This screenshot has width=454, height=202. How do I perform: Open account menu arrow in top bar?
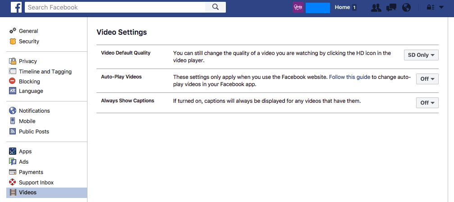tap(441, 8)
